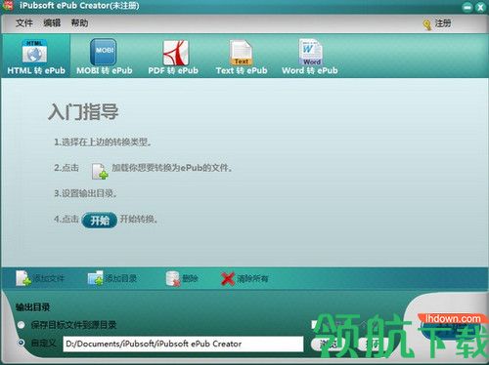
Task: Select Word 转 ePub conversion tab
Action: 310,56
